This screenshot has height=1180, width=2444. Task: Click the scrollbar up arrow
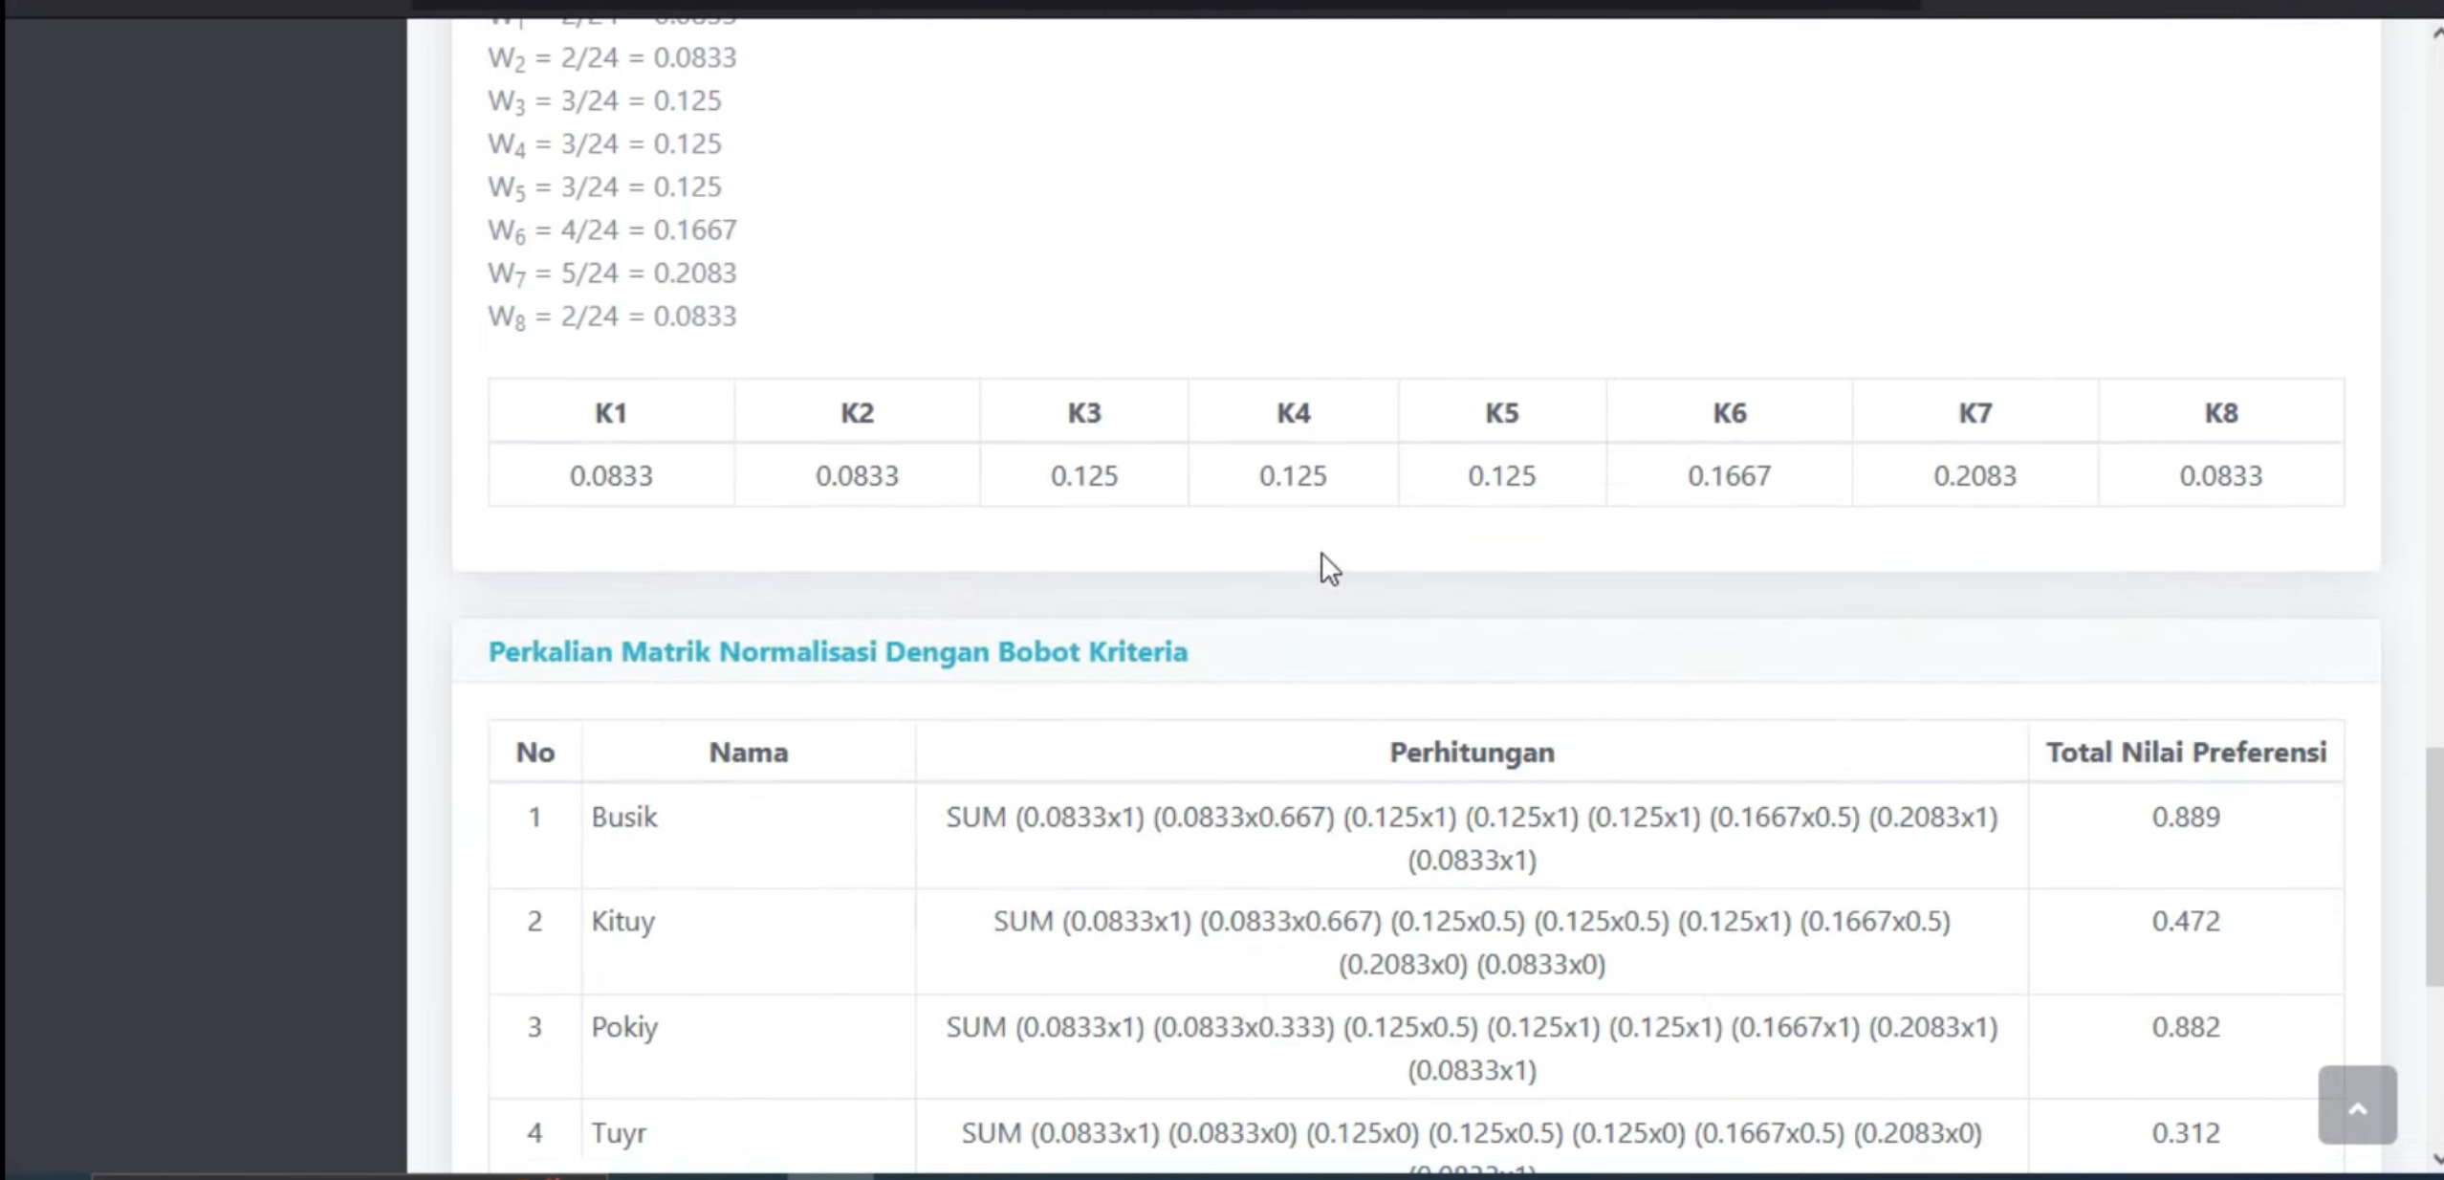click(2436, 33)
